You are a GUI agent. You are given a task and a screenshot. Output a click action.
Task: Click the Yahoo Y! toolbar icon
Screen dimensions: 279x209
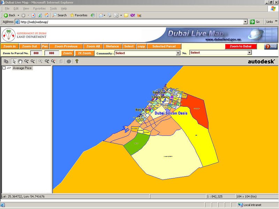point(133,15)
